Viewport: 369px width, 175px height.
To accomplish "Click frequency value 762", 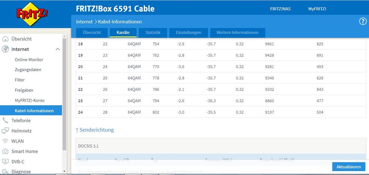I will tap(156, 55).
